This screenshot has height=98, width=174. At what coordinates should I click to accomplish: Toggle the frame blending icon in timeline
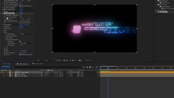[90, 67]
